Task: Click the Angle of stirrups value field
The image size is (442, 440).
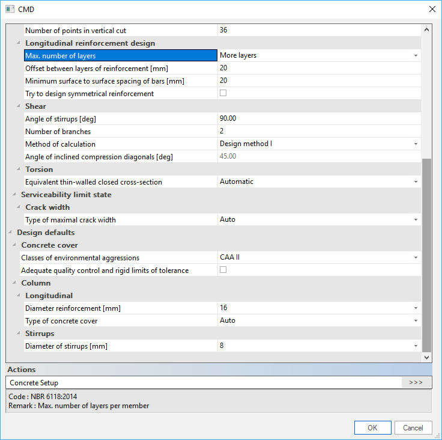Action: [x=318, y=118]
